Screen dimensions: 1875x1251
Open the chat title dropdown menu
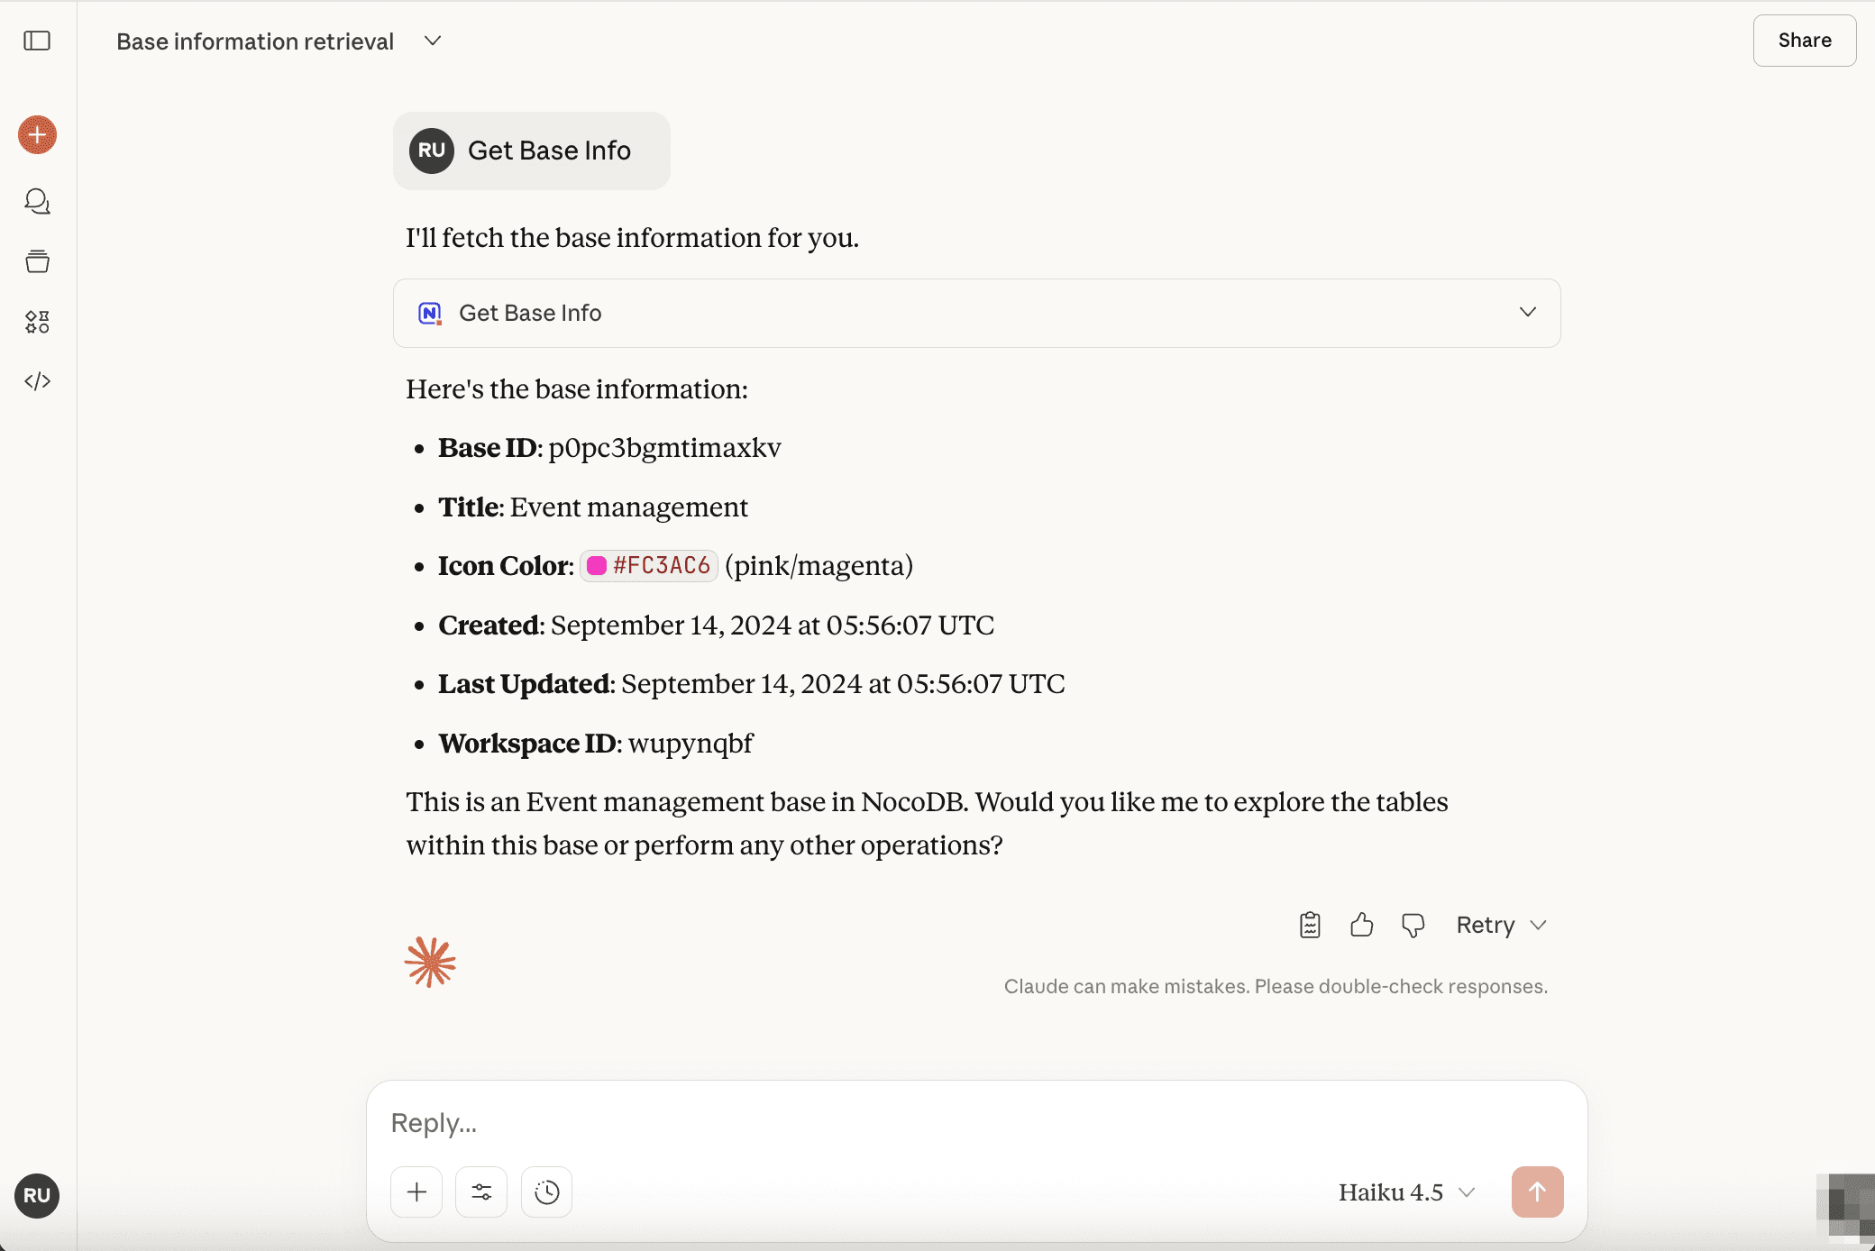[433, 41]
